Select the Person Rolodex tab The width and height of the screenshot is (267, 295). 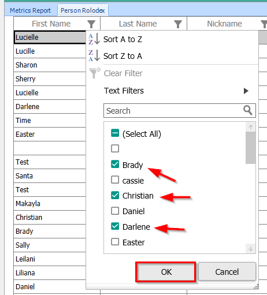point(83,10)
